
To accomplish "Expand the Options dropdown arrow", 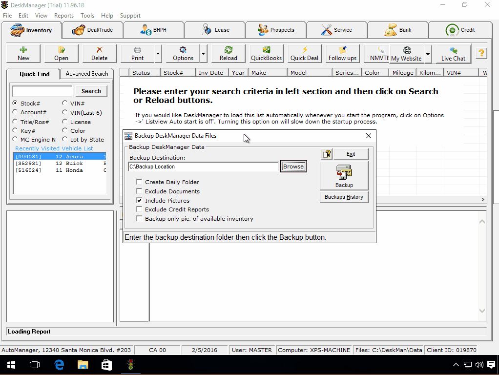I will point(203,54).
